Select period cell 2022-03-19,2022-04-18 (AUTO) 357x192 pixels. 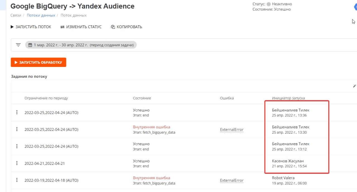pos(51,180)
